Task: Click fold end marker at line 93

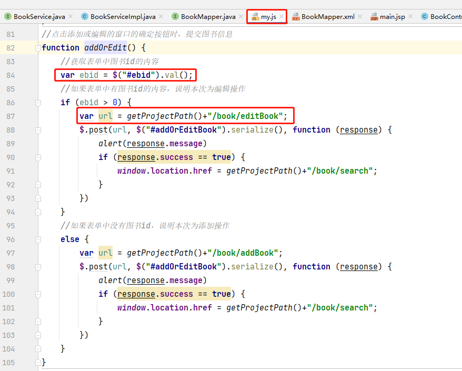Action: 38,198
